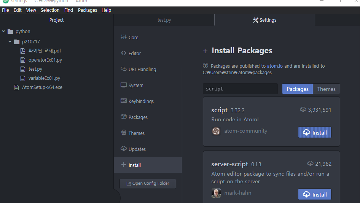
Task: Click the Packages box icon in sidebar
Action: tap(124, 117)
